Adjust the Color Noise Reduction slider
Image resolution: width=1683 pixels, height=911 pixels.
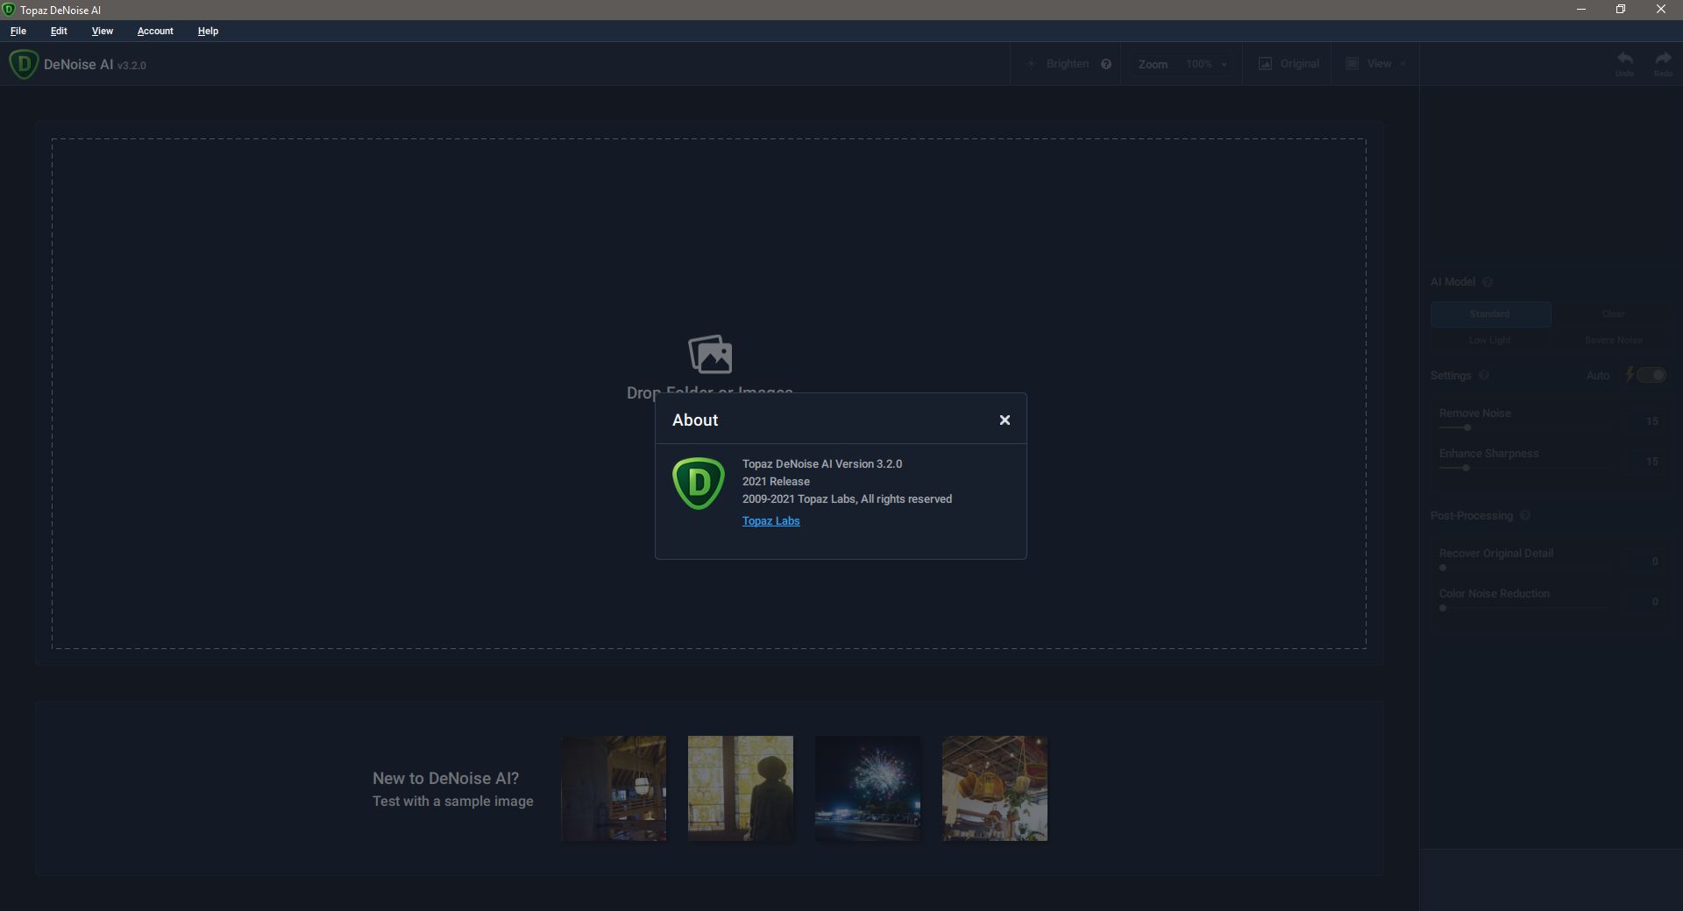pyautogui.click(x=1525, y=608)
